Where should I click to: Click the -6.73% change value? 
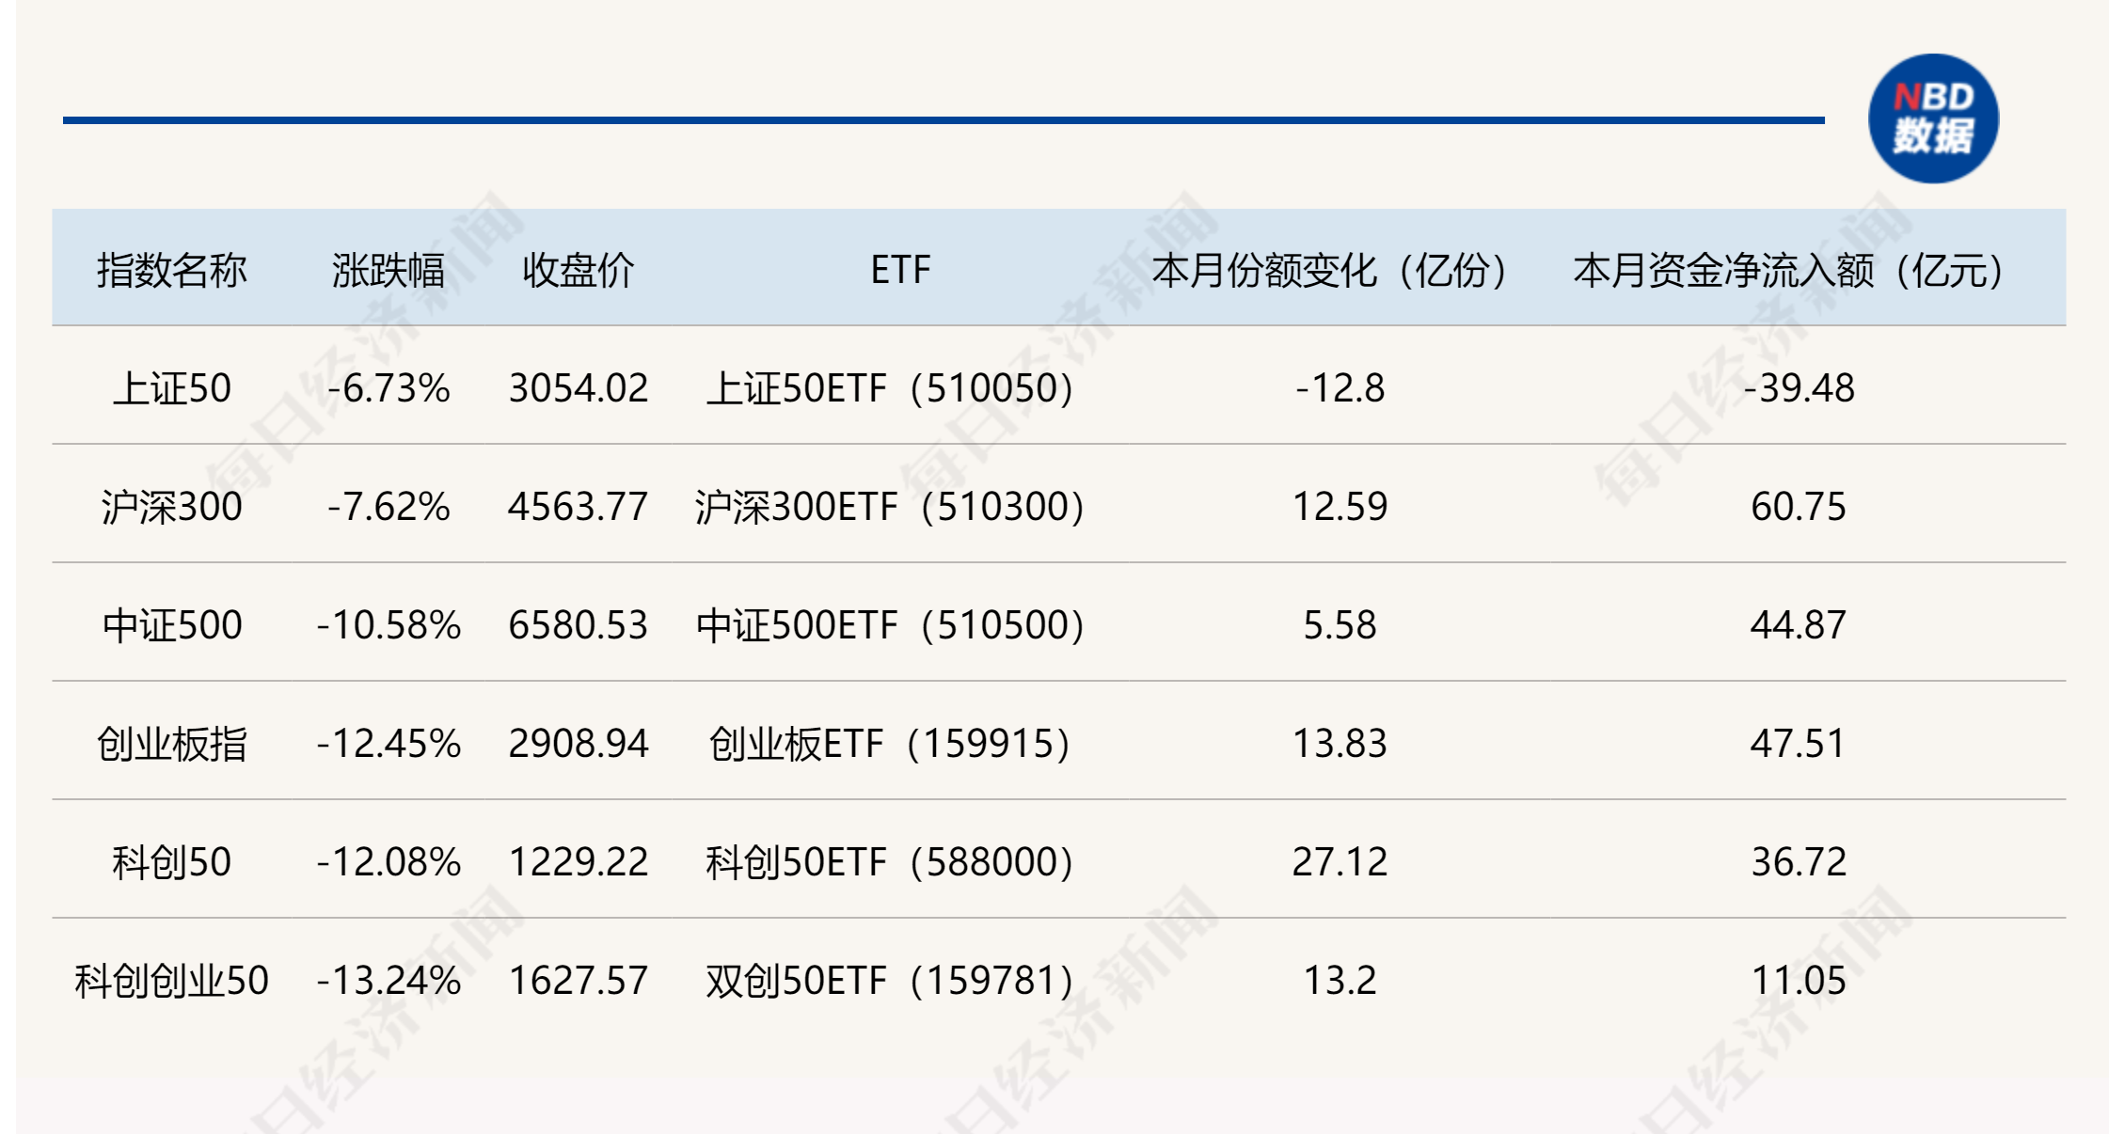(388, 388)
